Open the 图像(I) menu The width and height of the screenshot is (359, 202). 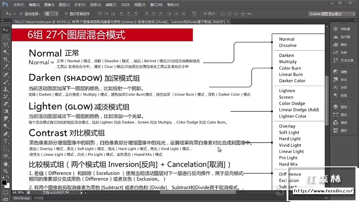[49, 5]
